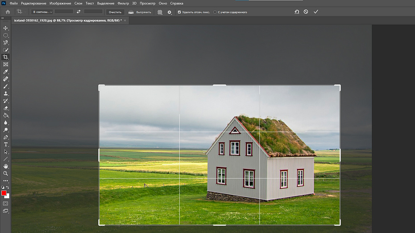The width and height of the screenshot is (415, 233).
Task: Select the Move tool
Action: coord(6,28)
